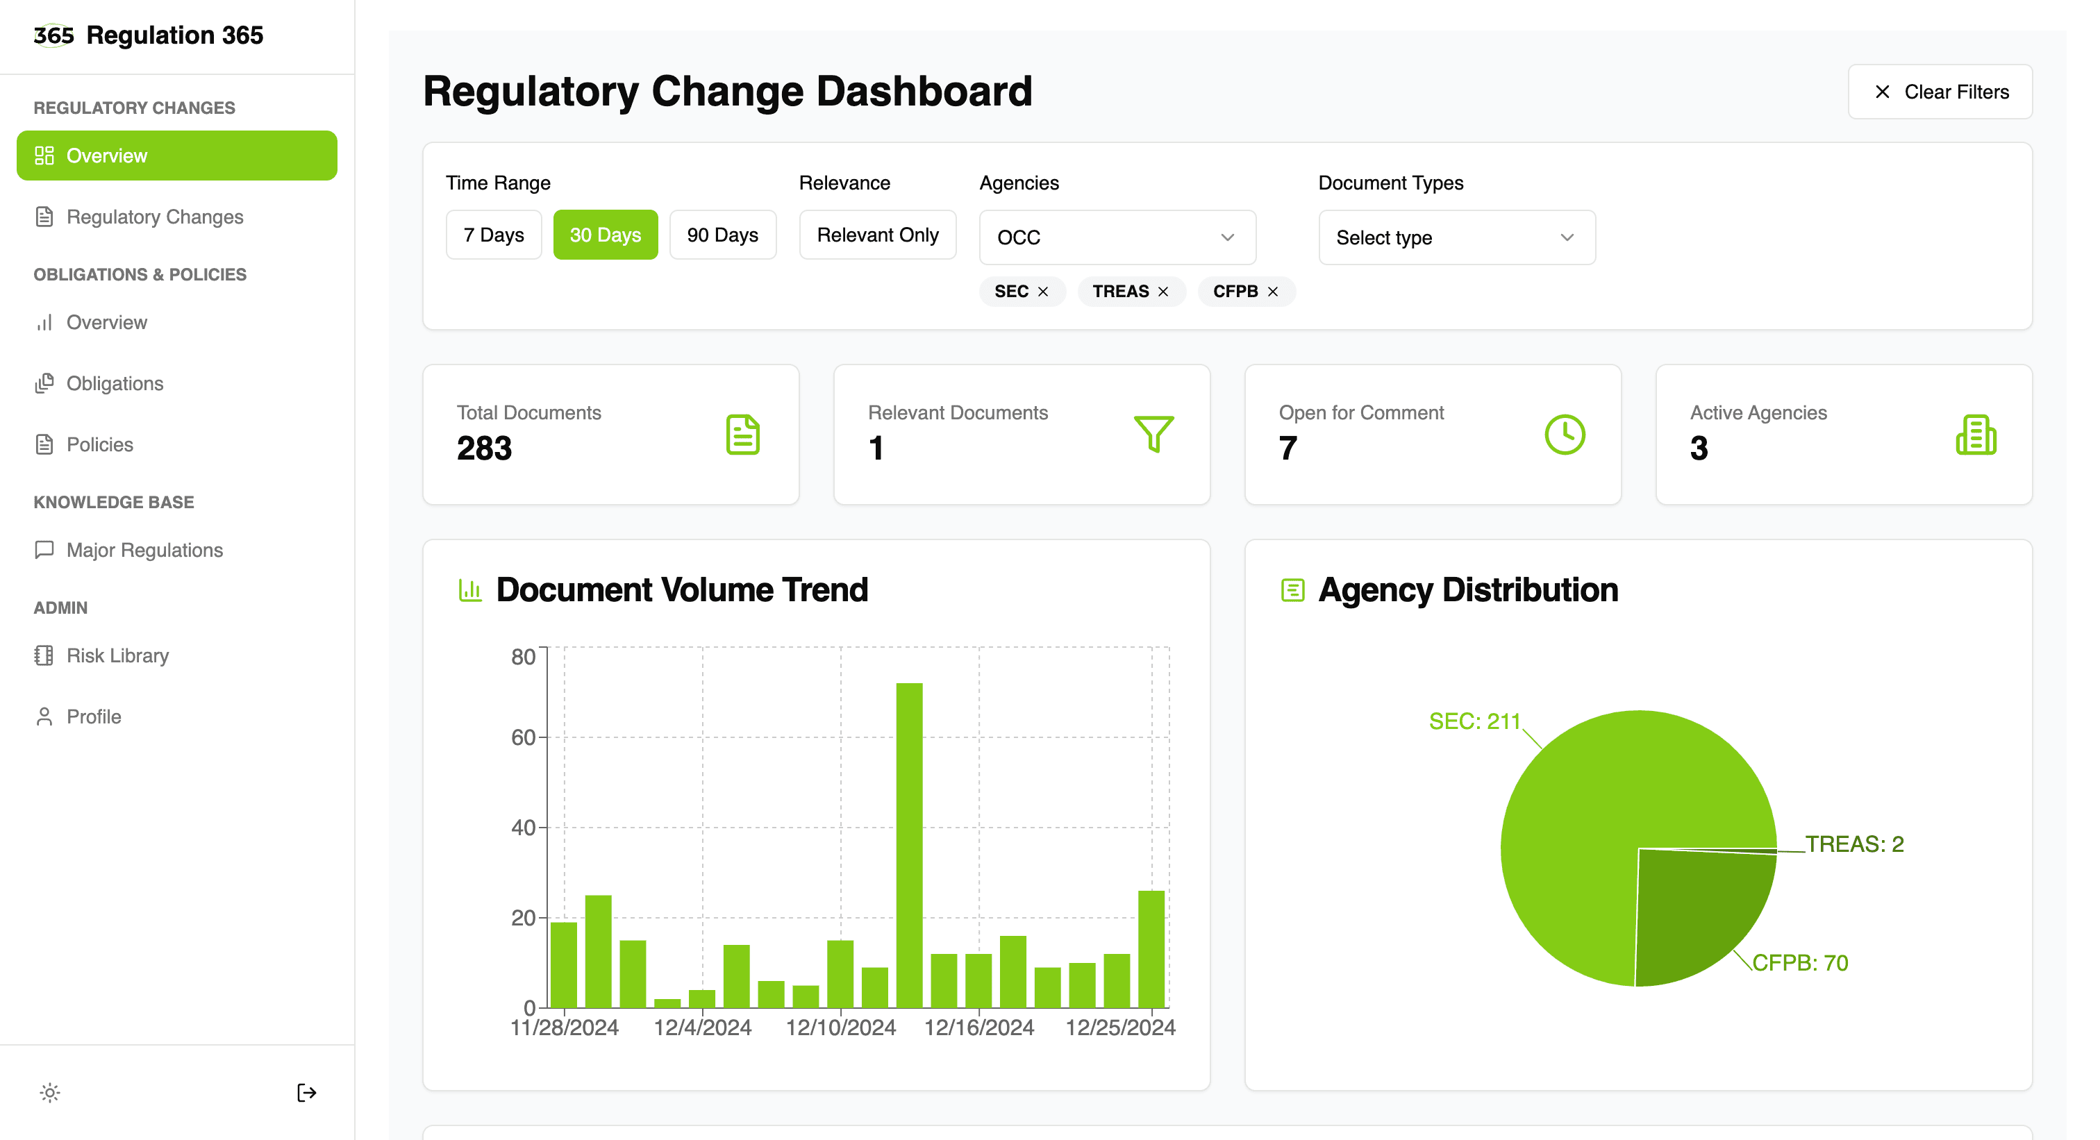Click the logout icon in sidebar footer
Viewport: 2100px width, 1140px height.
click(306, 1093)
